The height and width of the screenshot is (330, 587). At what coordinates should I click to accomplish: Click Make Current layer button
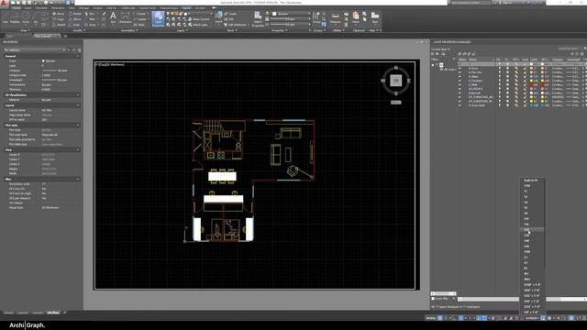tap(198, 19)
